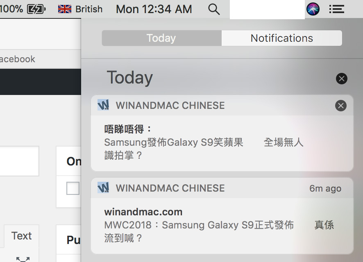
Task: Open Spotlight search magnifier
Action: pyautogui.click(x=214, y=9)
